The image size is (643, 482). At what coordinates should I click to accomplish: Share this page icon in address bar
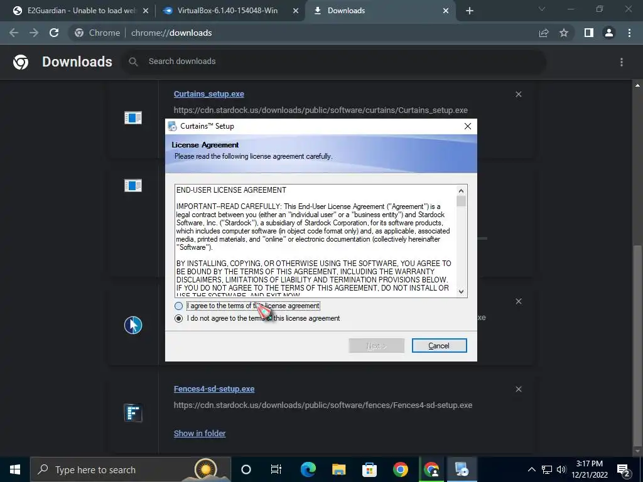[544, 33]
